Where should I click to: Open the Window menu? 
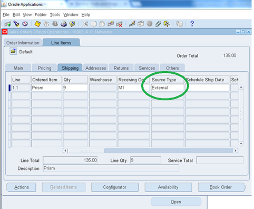coord(71,15)
